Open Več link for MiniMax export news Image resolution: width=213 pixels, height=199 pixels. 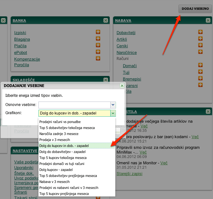[143, 152]
